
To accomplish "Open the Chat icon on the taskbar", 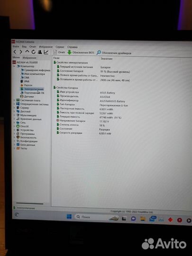I will (x=133, y=219).
